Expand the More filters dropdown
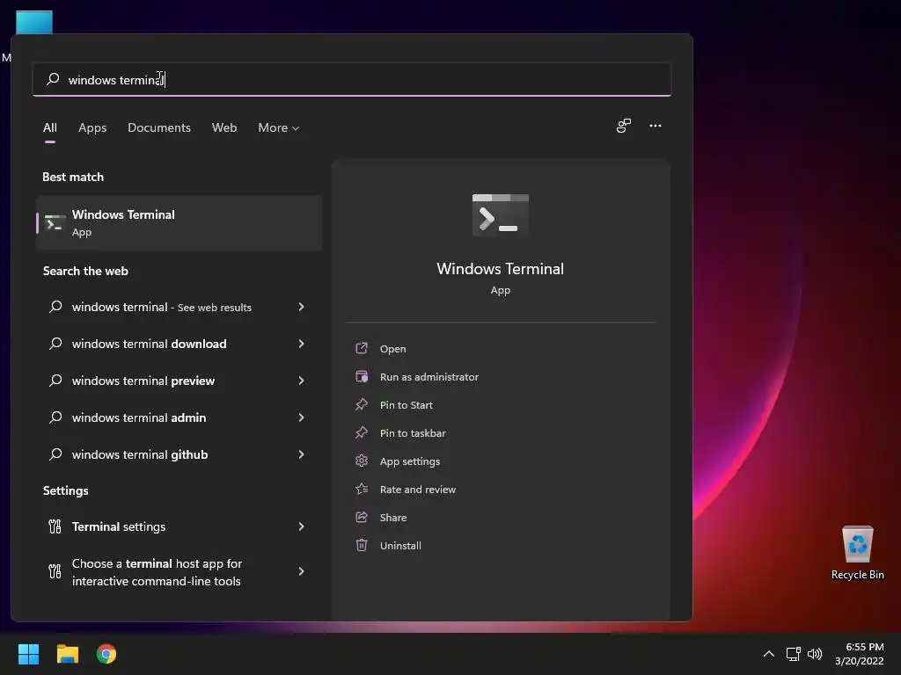This screenshot has height=675, width=901. click(279, 127)
